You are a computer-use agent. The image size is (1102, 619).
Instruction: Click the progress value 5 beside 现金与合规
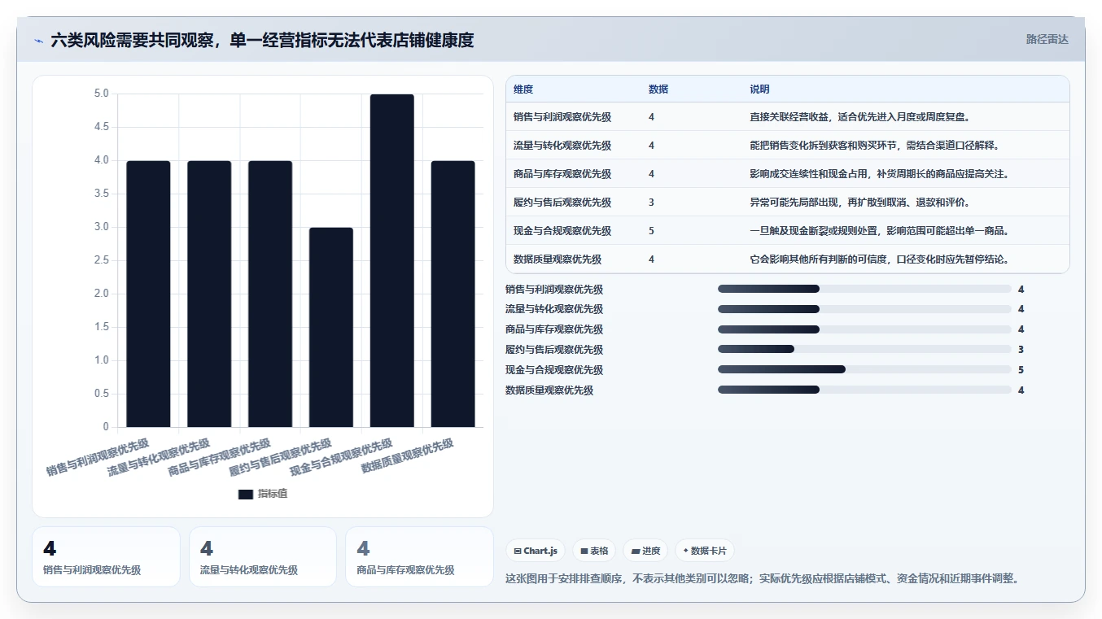tap(1021, 370)
